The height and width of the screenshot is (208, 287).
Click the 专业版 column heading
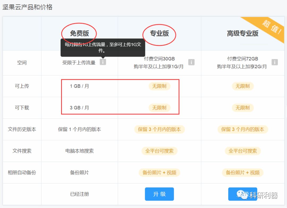pos(159,33)
